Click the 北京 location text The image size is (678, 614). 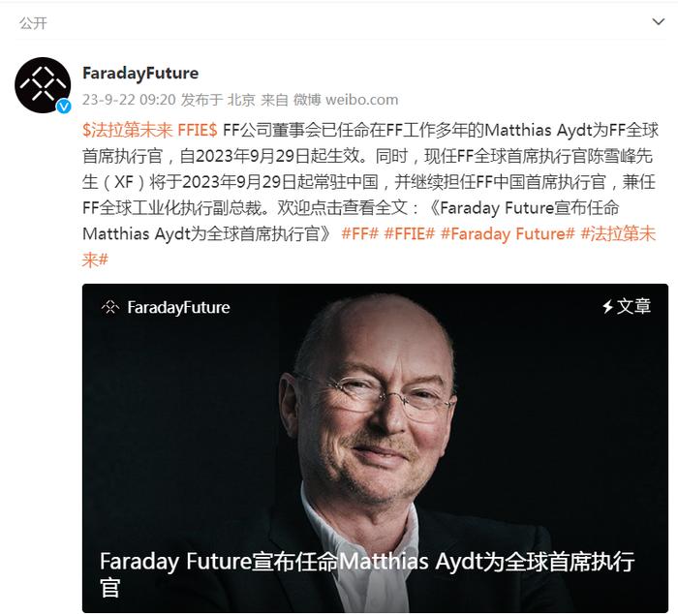coord(241,100)
